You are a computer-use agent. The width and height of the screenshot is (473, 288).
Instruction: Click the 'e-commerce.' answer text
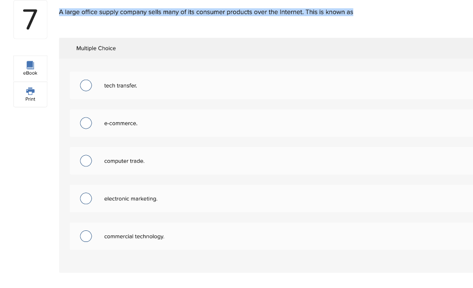click(x=121, y=123)
